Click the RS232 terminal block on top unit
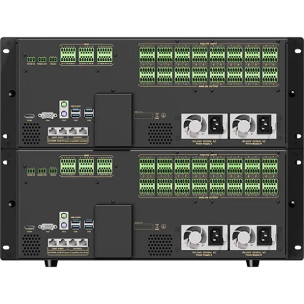The image size is (304, 304). [53, 60]
